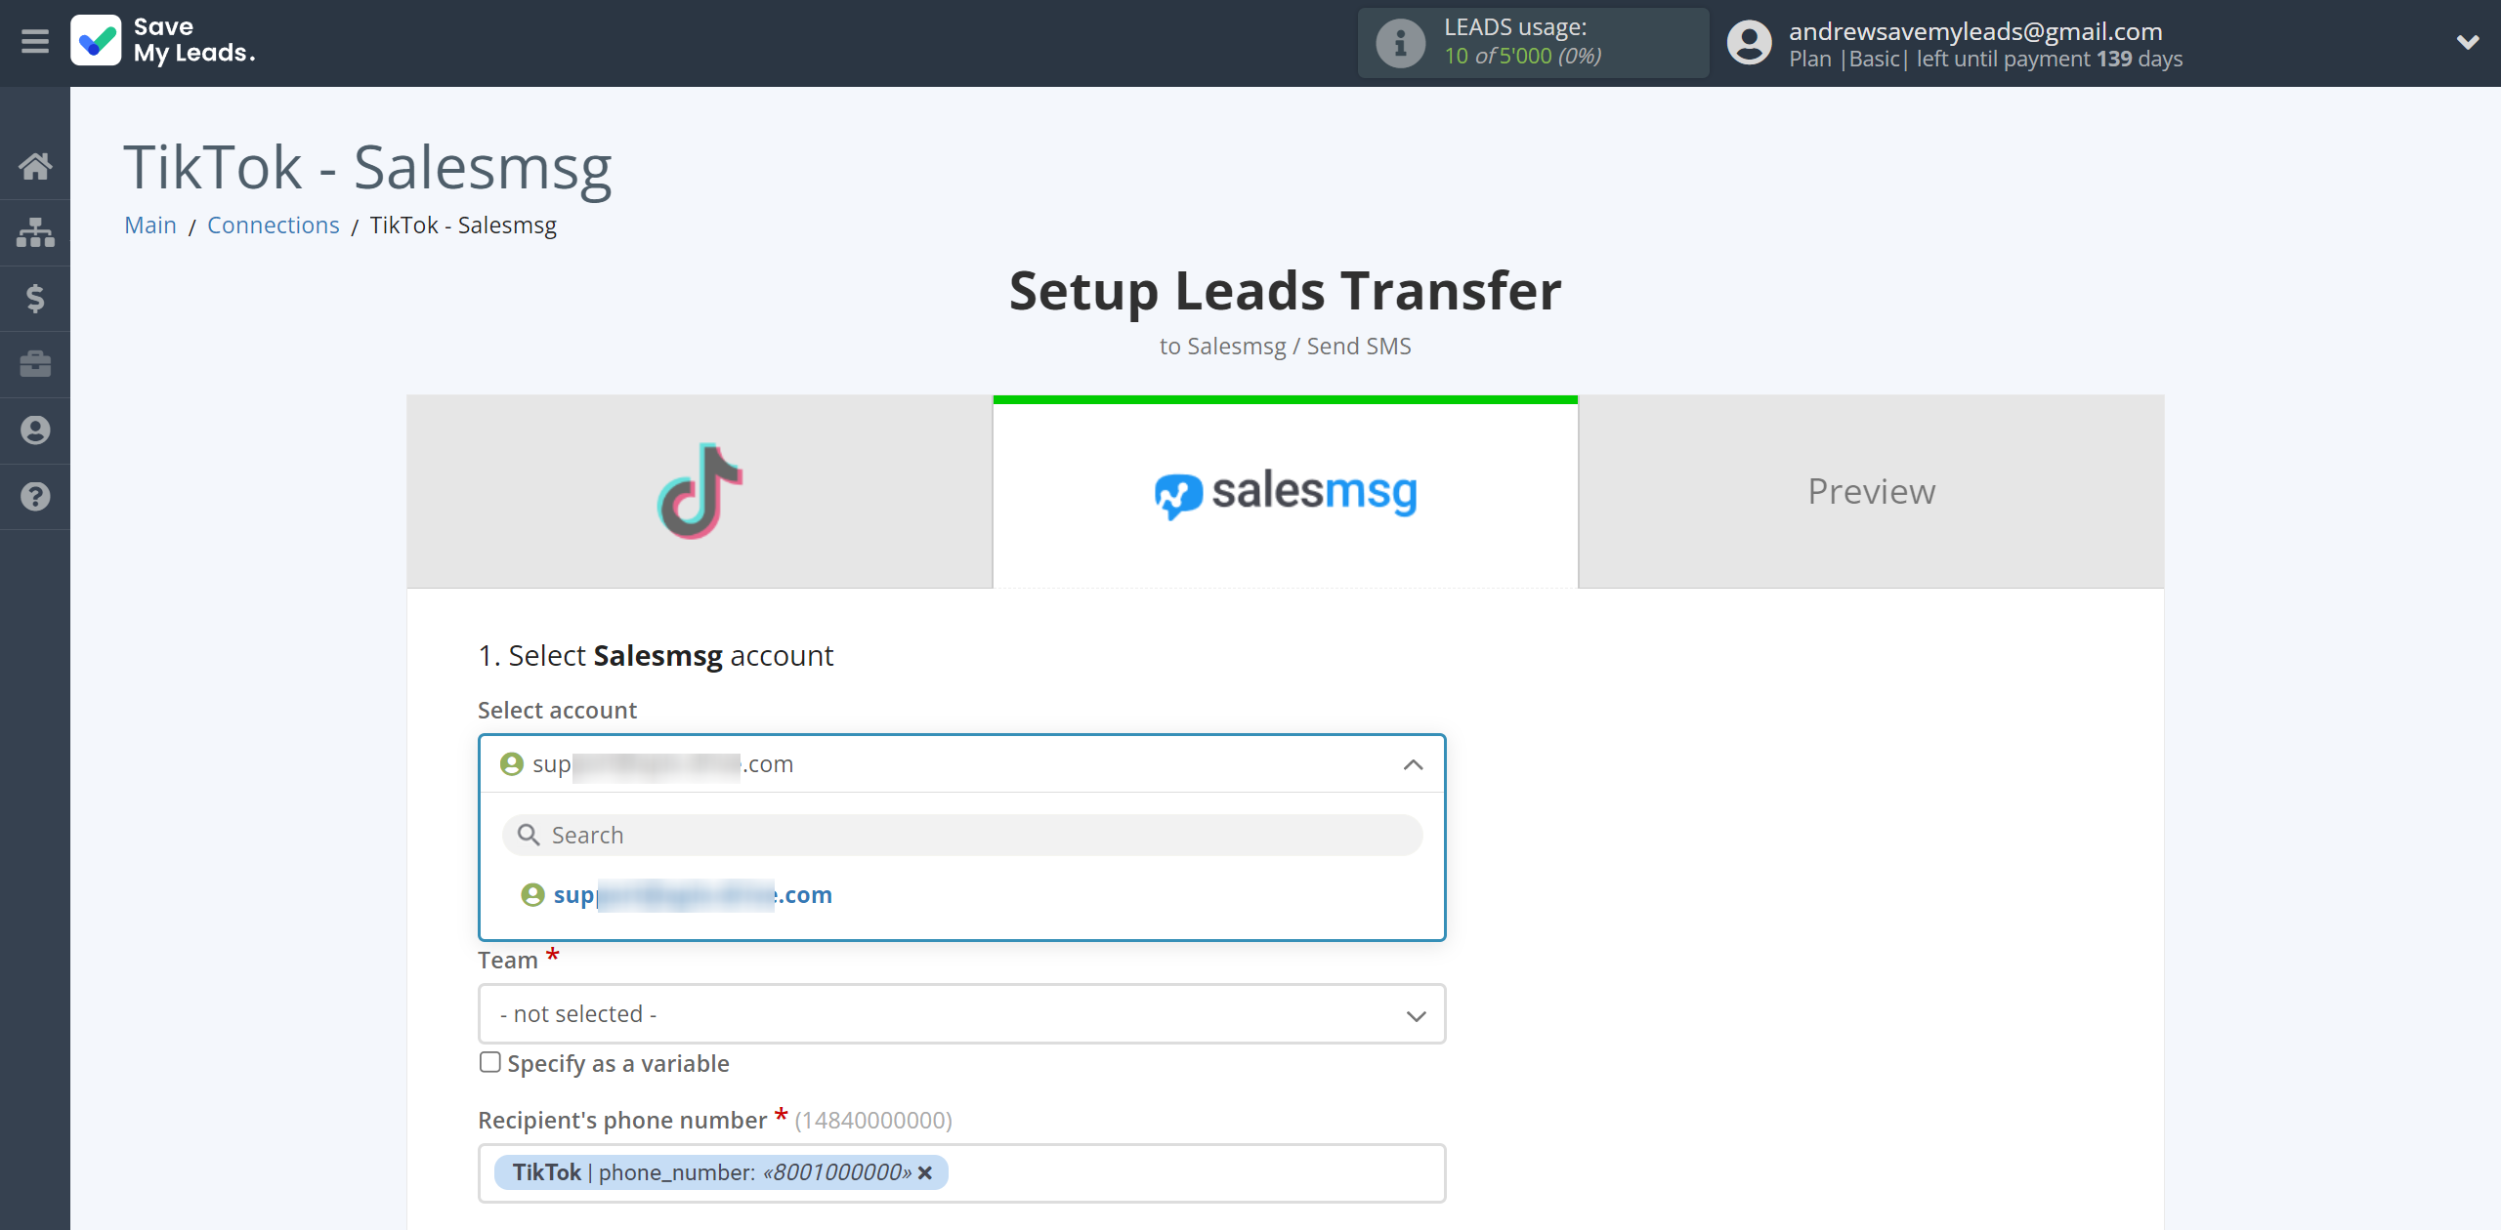Switch to the TikTok source tab
The image size is (2501, 1230).
pos(699,491)
